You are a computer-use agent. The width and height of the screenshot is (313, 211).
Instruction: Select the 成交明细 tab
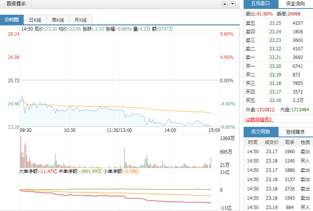point(261,131)
